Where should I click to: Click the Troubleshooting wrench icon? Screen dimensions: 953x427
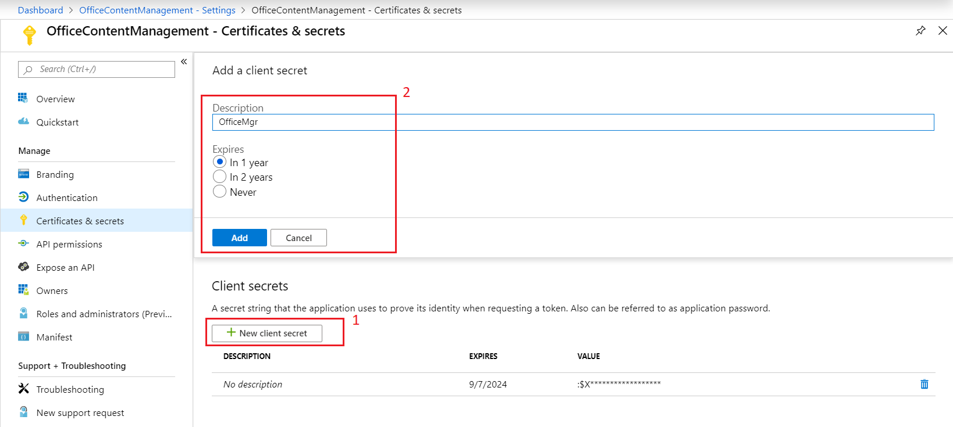click(x=23, y=389)
